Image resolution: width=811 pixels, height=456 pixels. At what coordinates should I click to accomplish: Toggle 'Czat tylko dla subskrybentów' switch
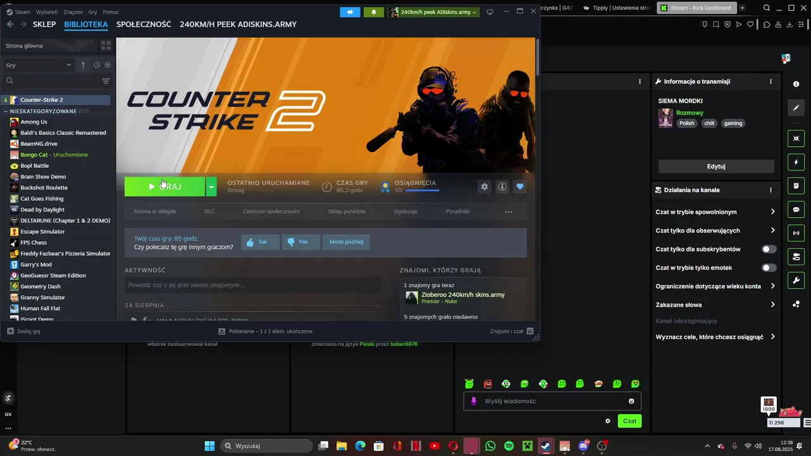(x=769, y=249)
